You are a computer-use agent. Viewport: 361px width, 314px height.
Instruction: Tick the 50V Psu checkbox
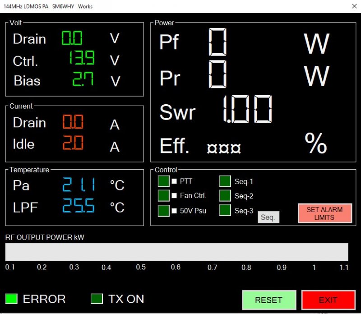point(174,211)
